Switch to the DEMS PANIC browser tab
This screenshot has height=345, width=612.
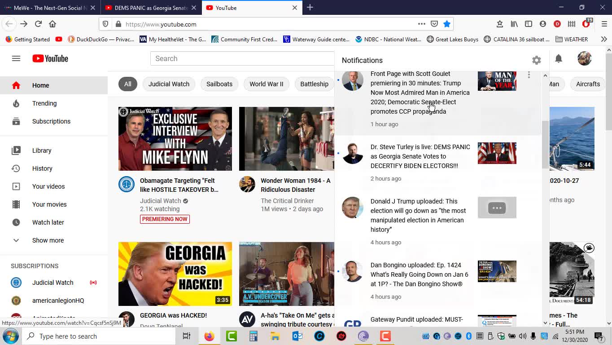[x=151, y=8]
